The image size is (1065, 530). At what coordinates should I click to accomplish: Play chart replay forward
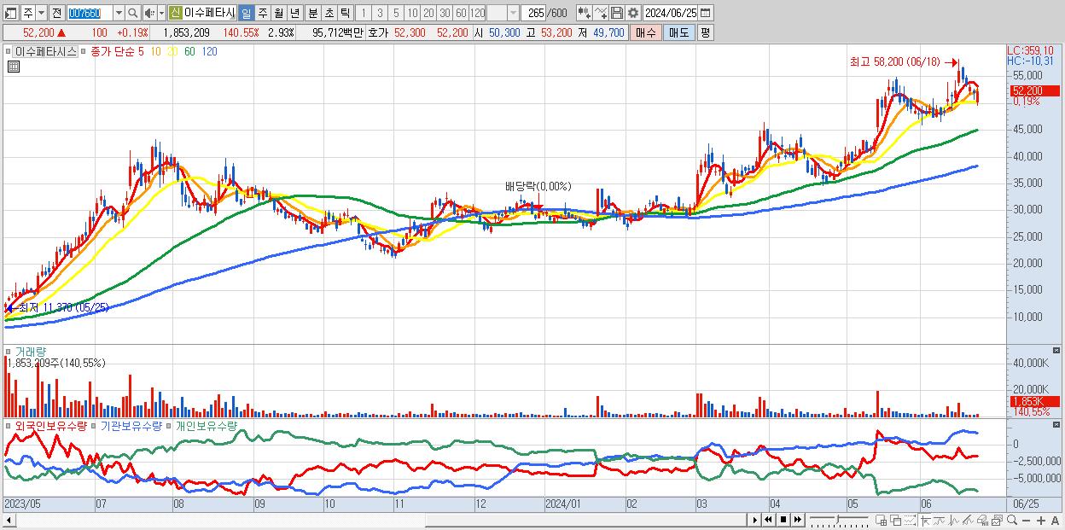[754, 520]
